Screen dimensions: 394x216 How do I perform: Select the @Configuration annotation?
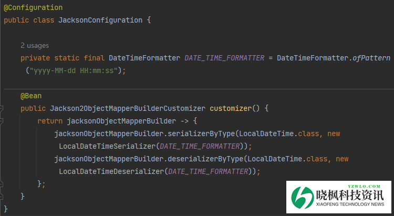coord(33,8)
